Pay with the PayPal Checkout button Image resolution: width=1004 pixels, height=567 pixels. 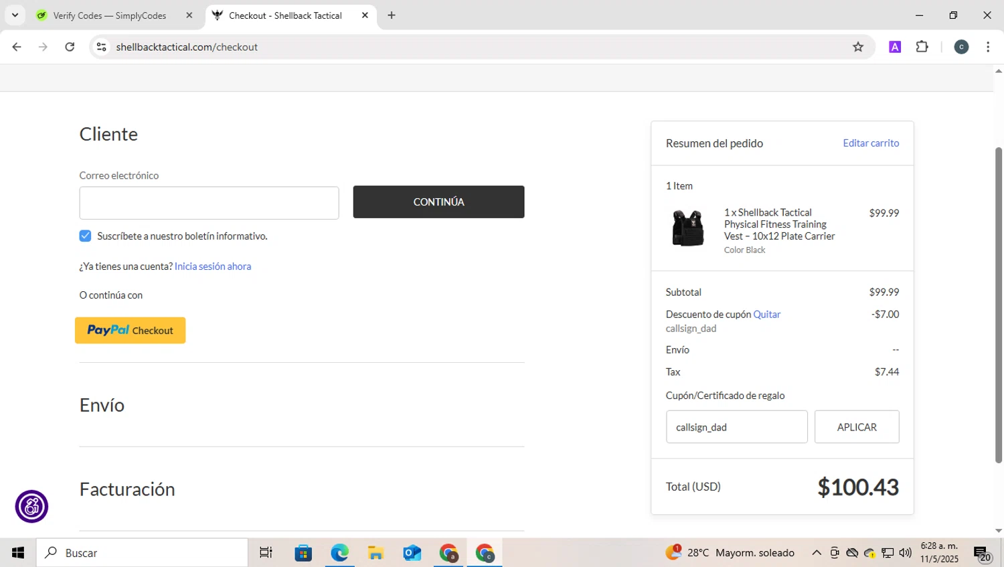click(x=130, y=330)
